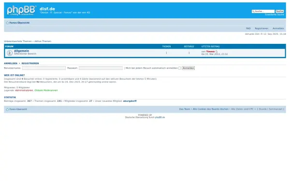This screenshot has height=181, width=290.
Task: Click Alle Cookies des Boards löschen
Action: 211,109
